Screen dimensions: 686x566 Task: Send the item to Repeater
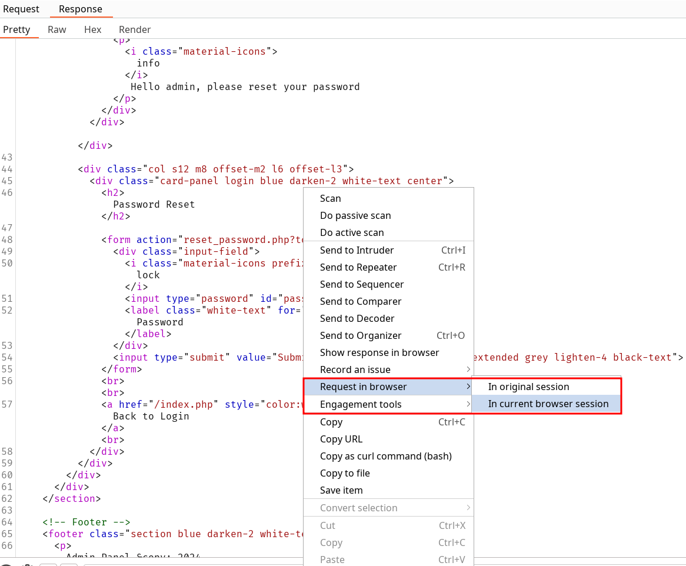[358, 268]
